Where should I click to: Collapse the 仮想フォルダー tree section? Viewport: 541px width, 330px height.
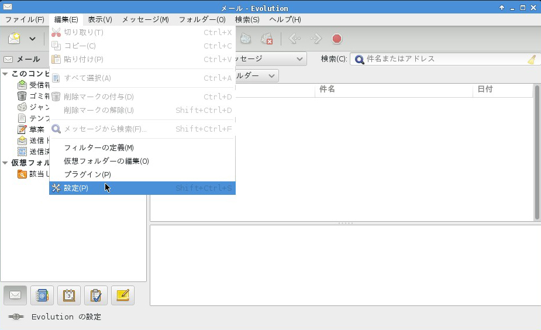coord(5,163)
